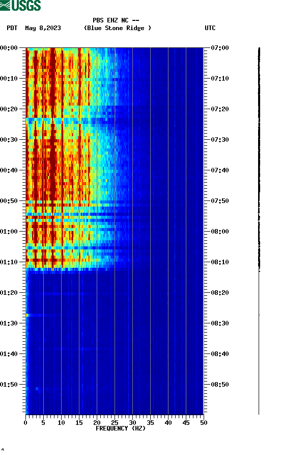Click the '08:10' UTC time label
Screen dimensions: 281x455
(x=220, y=262)
